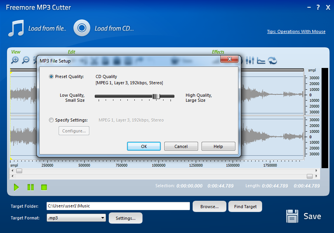This screenshot has height=233, width=334.
Task: Click the Configure... button
Action: [74, 131]
